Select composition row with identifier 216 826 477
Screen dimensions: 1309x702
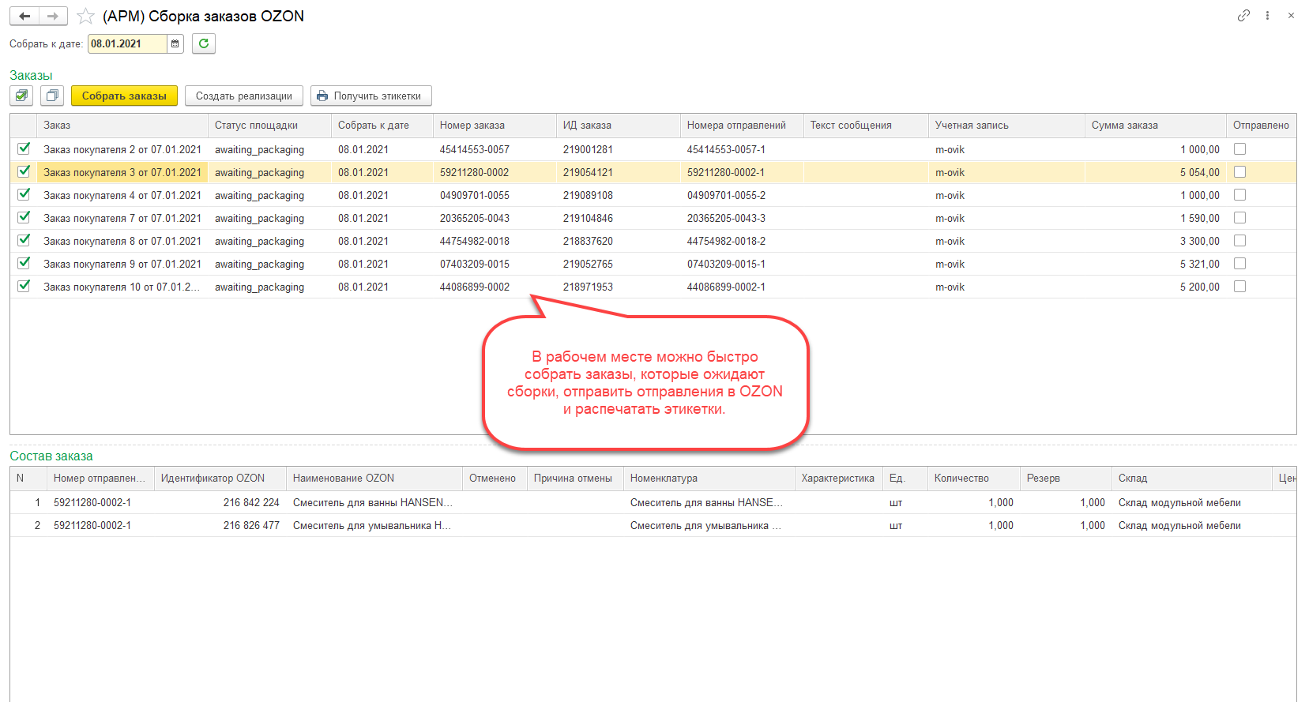click(251, 526)
